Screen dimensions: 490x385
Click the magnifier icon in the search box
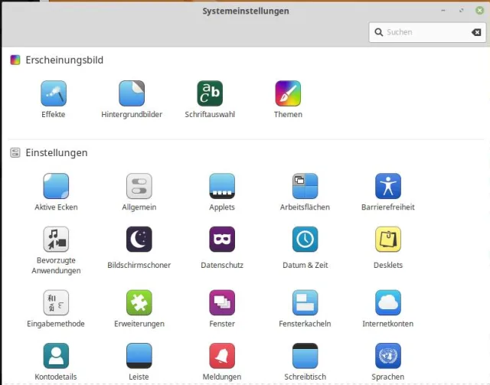378,32
